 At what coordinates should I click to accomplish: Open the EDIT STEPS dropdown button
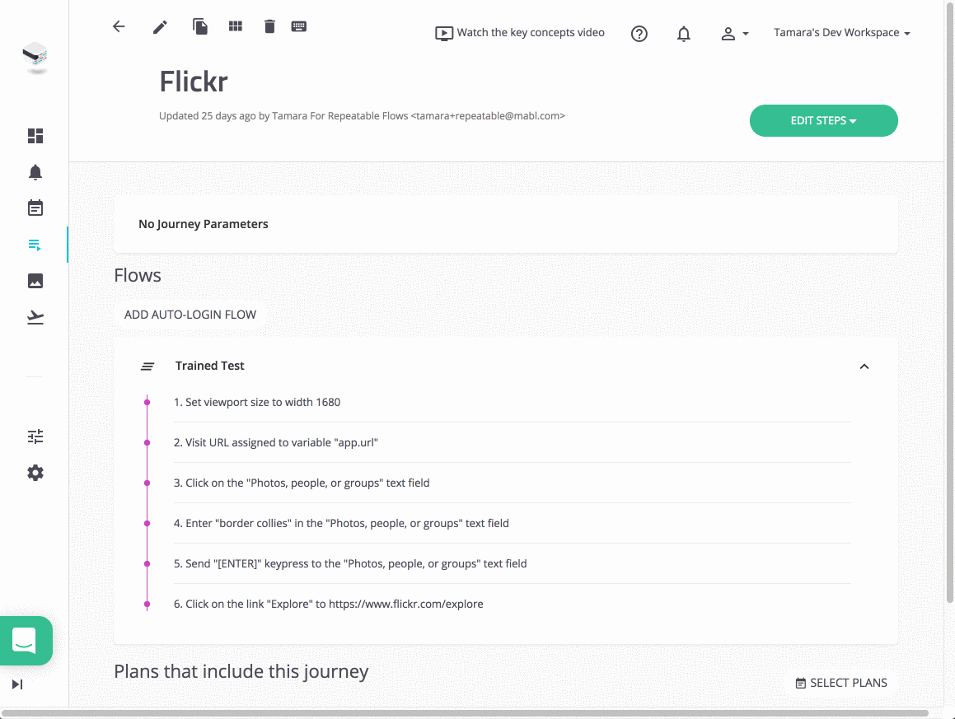point(823,120)
